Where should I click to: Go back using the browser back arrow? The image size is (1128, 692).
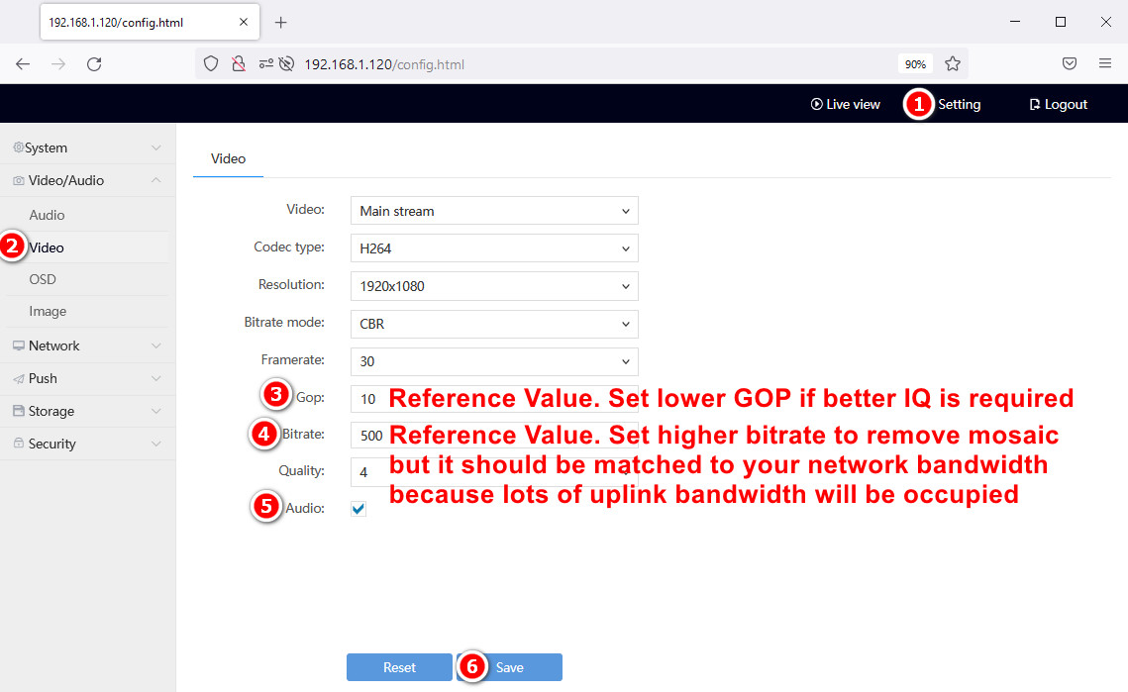pyautogui.click(x=23, y=63)
